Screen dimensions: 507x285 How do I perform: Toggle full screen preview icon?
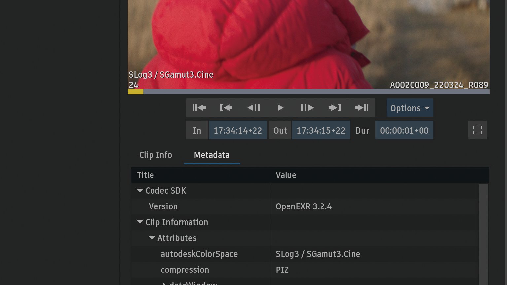tap(477, 130)
